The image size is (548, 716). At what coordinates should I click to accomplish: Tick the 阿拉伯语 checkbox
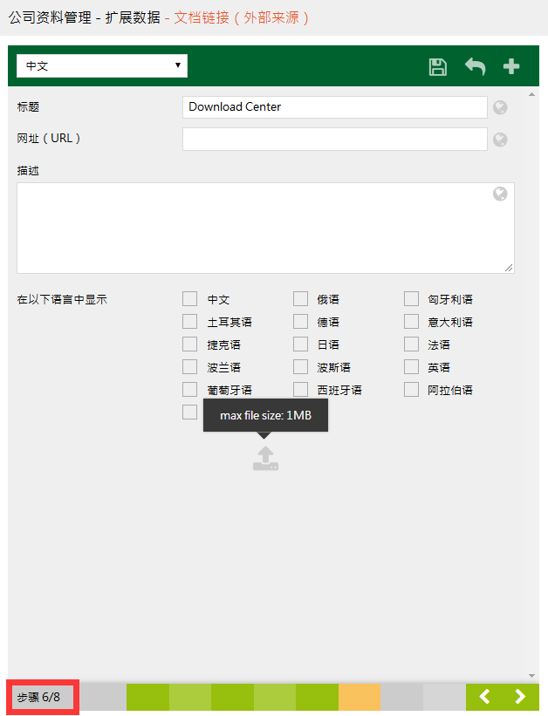click(x=412, y=390)
